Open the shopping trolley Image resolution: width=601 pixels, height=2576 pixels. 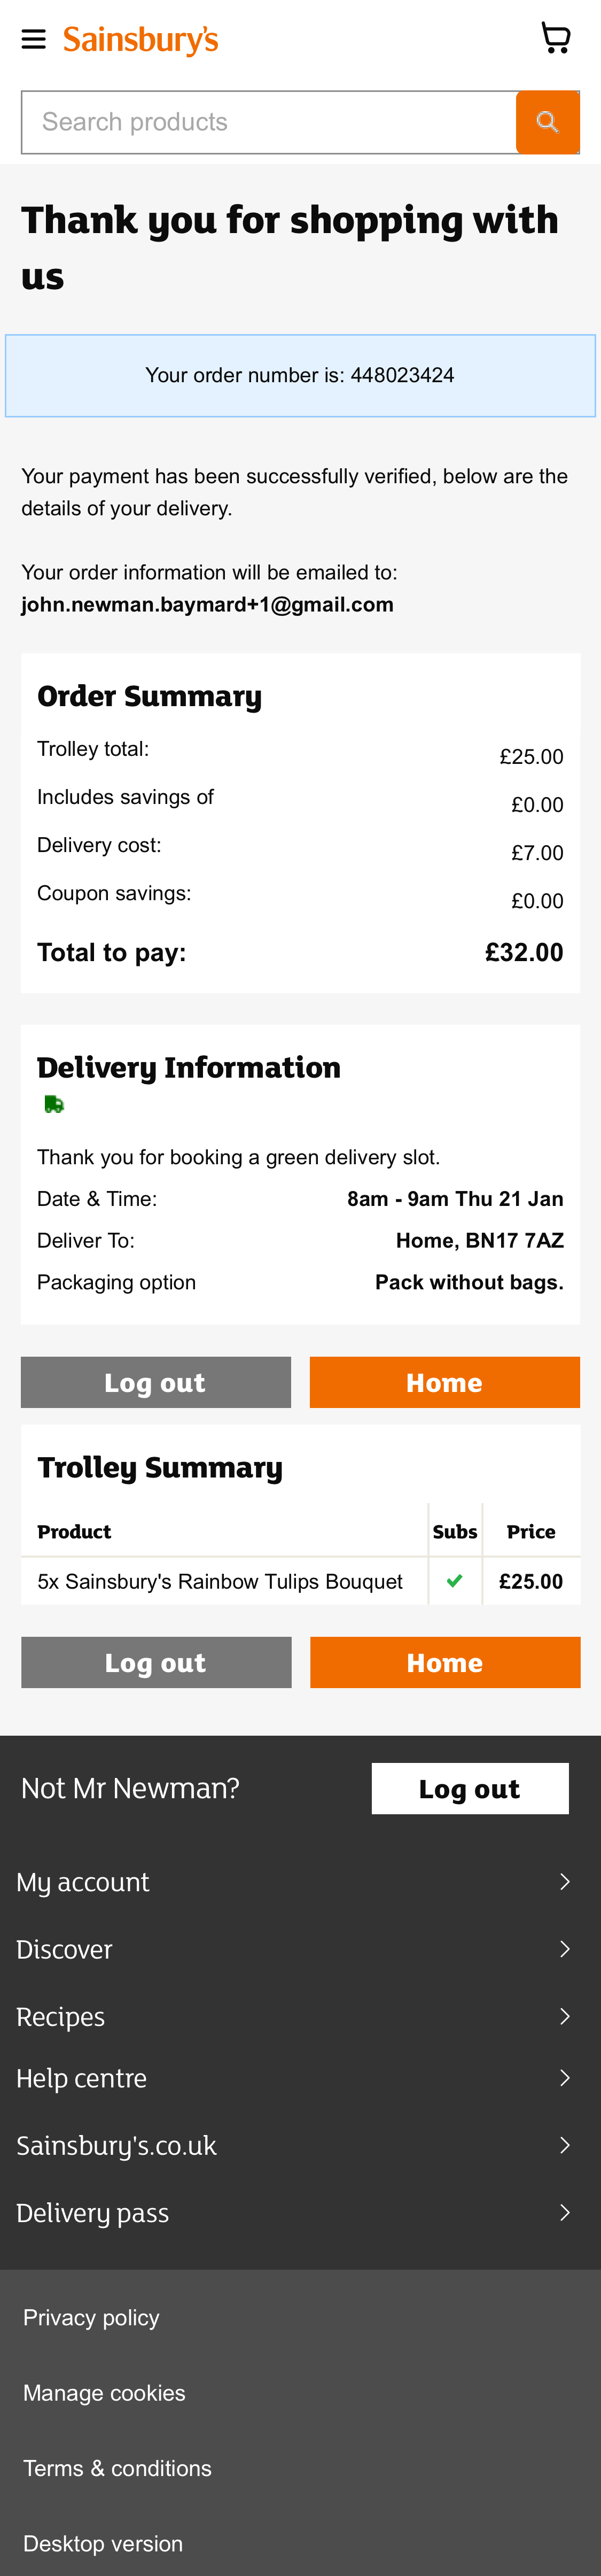(556, 36)
